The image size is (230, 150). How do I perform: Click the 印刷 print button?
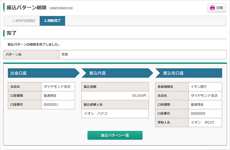pyautogui.click(x=217, y=8)
